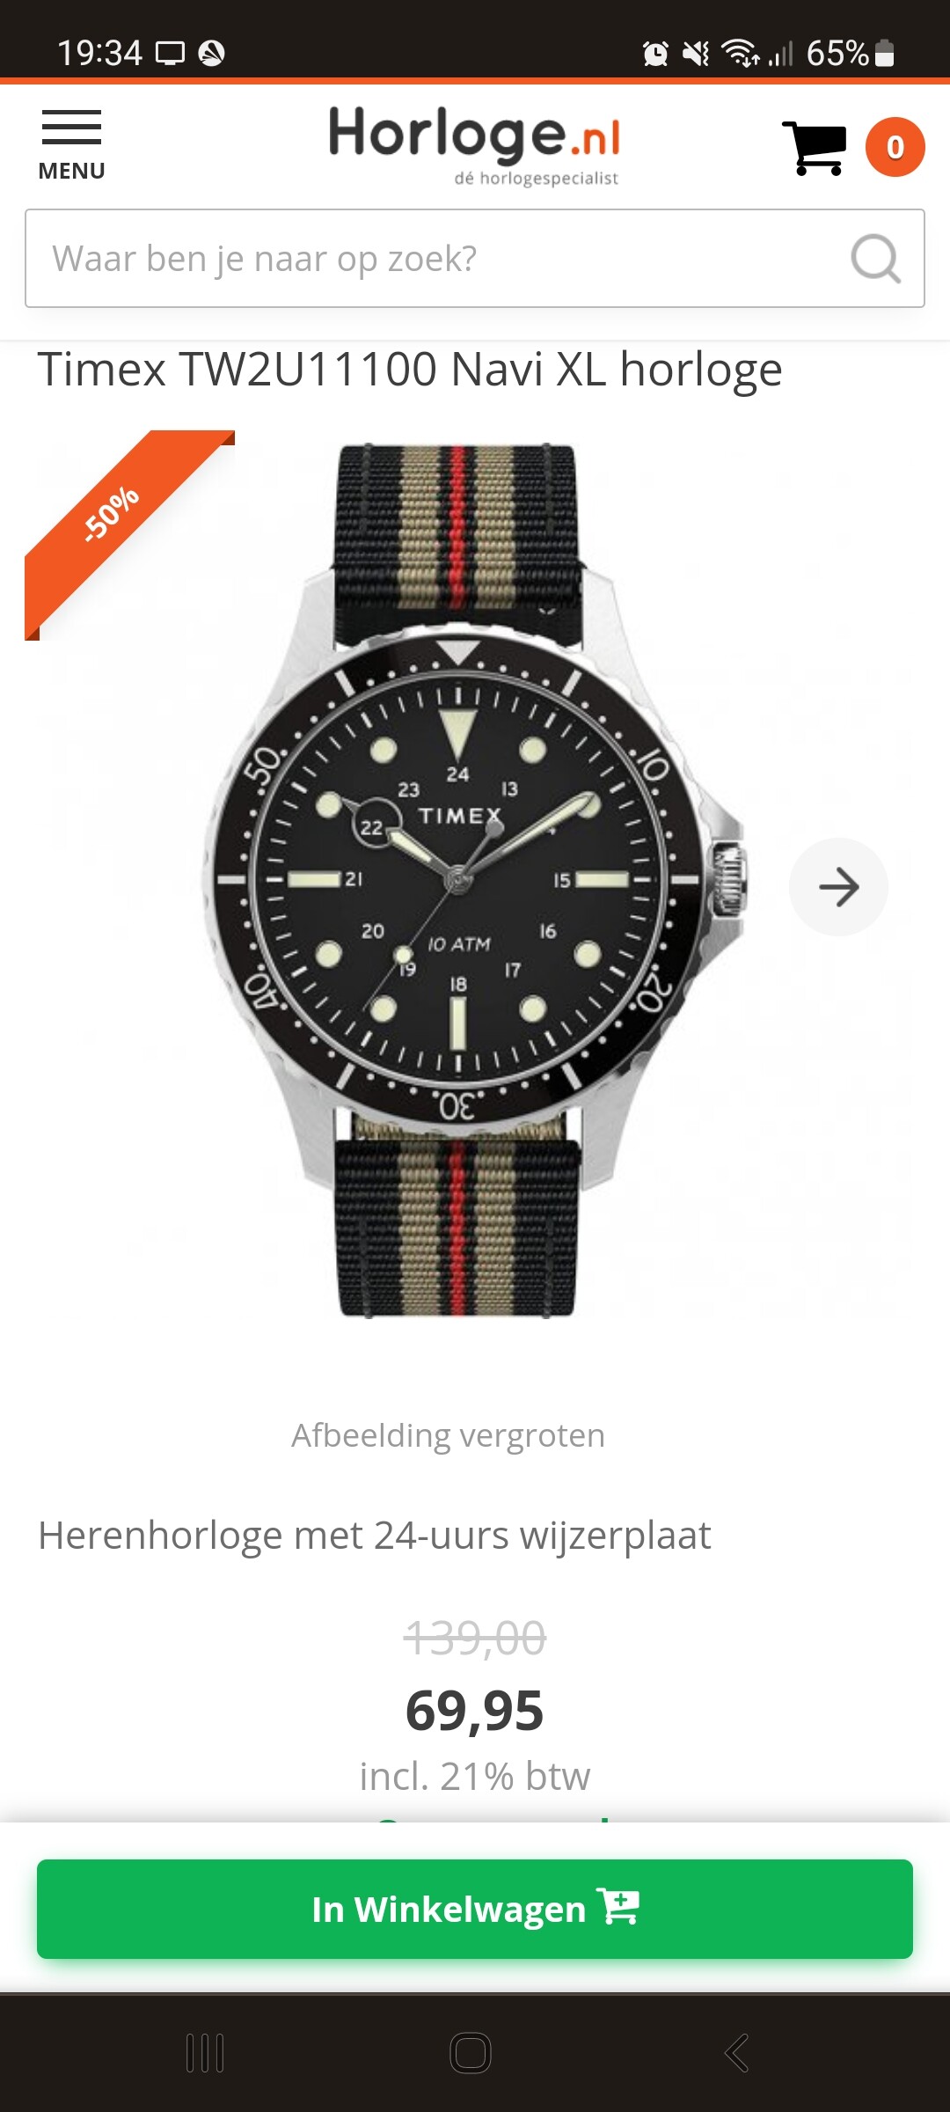950x2112 pixels.
Task: Tap the battery 65% indicator
Action: point(850,54)
